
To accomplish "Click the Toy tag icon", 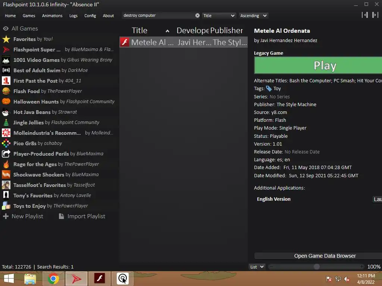I will pos(269,89).
